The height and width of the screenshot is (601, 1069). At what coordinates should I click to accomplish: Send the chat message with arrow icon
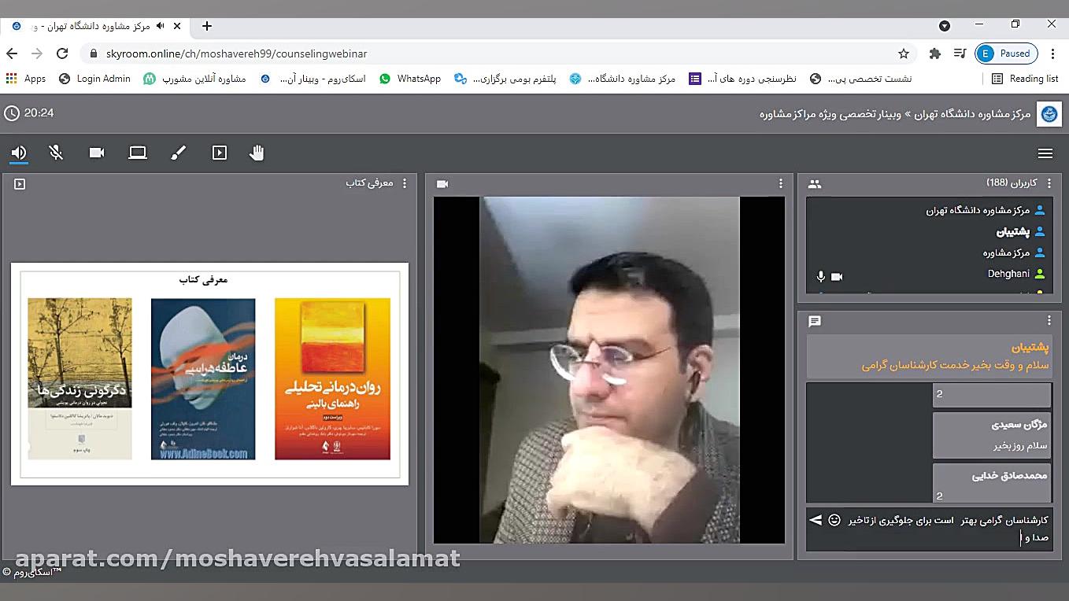pos(816,520)
